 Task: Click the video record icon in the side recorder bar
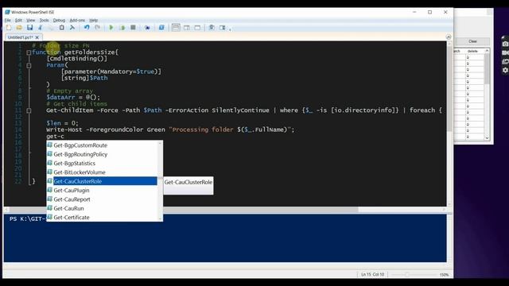coord(505,52)
